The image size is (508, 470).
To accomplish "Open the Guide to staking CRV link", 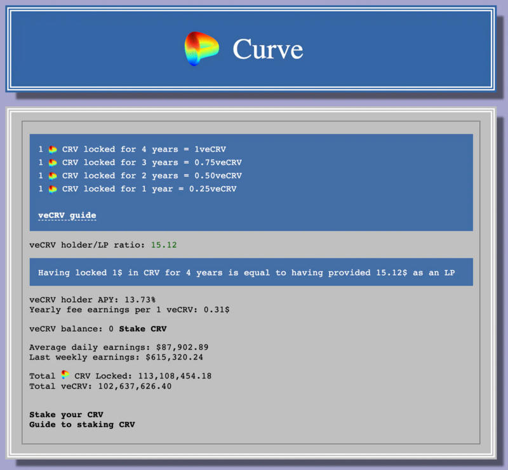I will pos(82,424).
